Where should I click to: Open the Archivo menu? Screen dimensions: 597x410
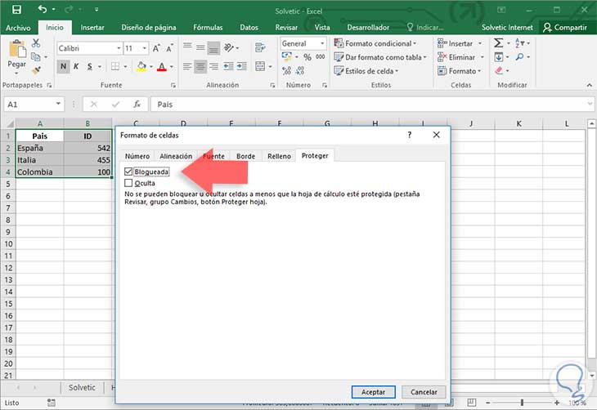point(18,28)
